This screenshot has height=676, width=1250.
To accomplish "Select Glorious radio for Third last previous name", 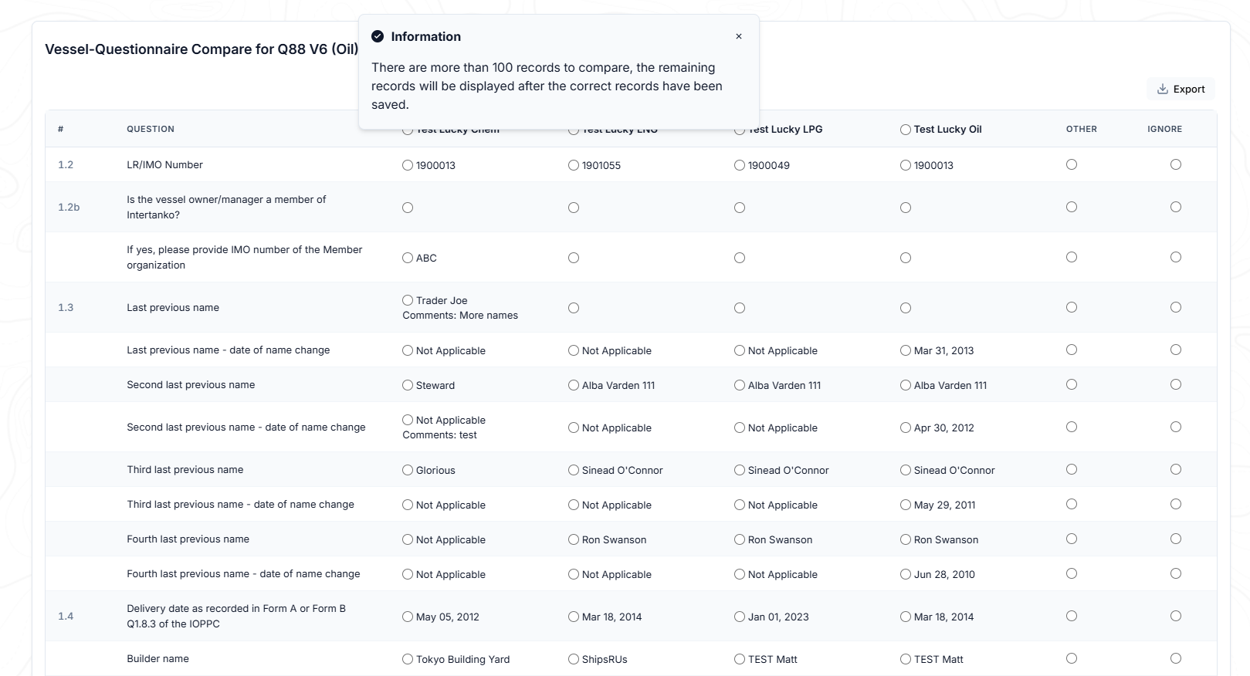I will click(x=408, y=470).
